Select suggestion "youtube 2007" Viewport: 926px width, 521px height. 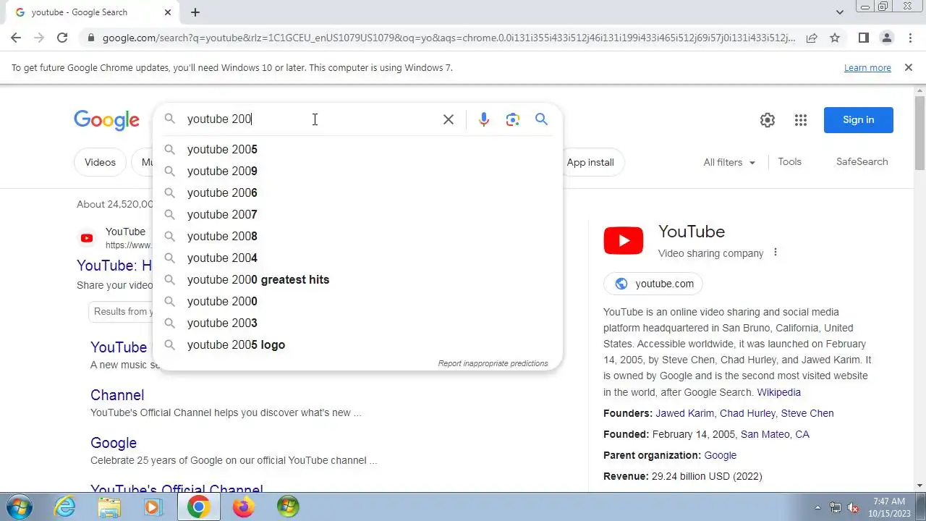click(358, 214)
